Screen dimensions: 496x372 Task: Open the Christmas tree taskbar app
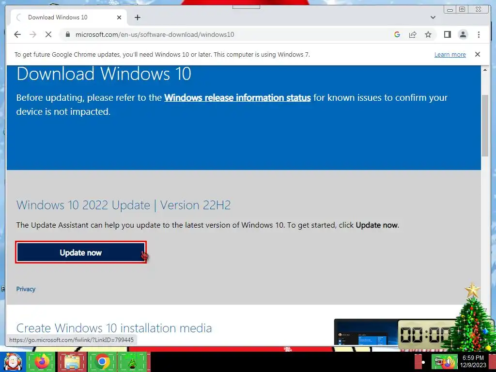pos(132,362)
